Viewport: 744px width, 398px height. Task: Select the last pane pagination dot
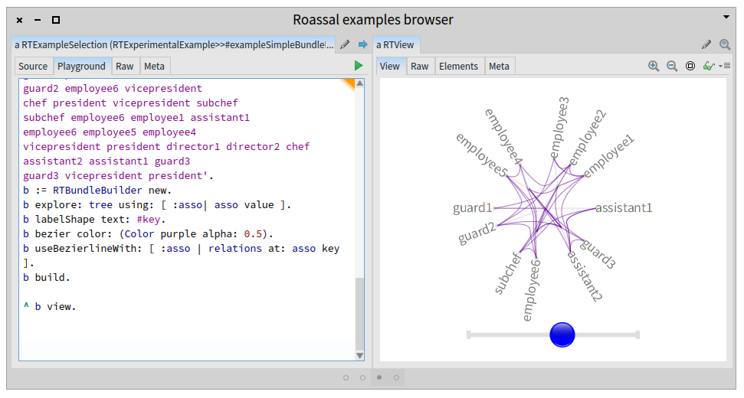tap(396, 377)
